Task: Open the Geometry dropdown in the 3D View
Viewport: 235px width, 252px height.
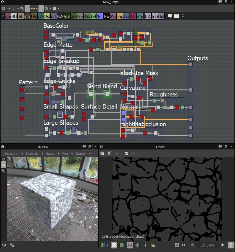Action: [10, 154]
